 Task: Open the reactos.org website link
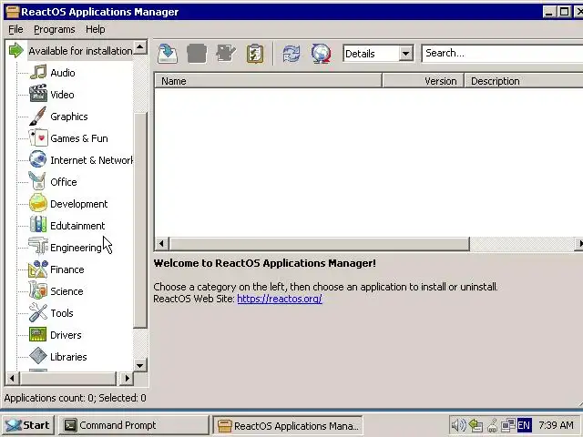point(280,299)
